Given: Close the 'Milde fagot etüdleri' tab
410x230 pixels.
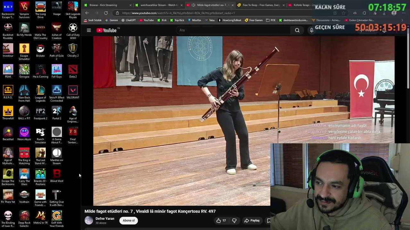Looking at the screenshot, I should coord(233,5).
